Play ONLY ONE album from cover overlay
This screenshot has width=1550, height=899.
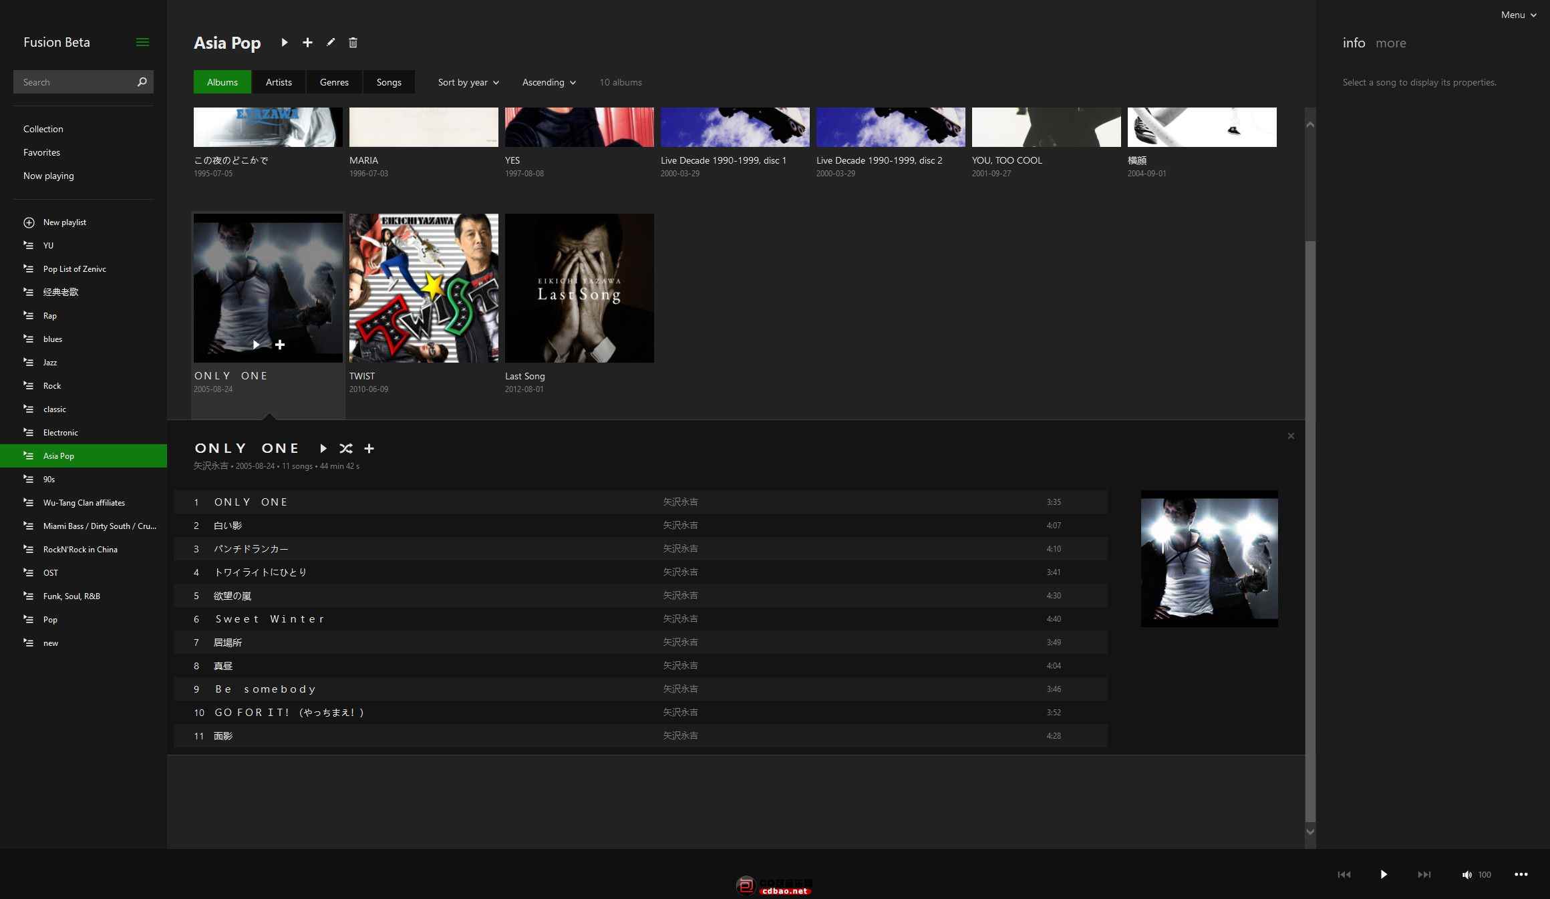pos(256,345)
